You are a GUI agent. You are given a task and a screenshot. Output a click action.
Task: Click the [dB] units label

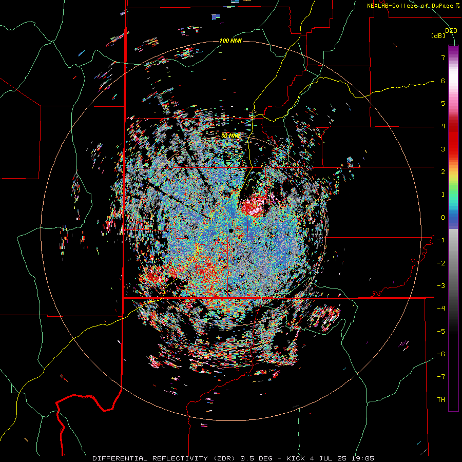(x=438, y=35)
